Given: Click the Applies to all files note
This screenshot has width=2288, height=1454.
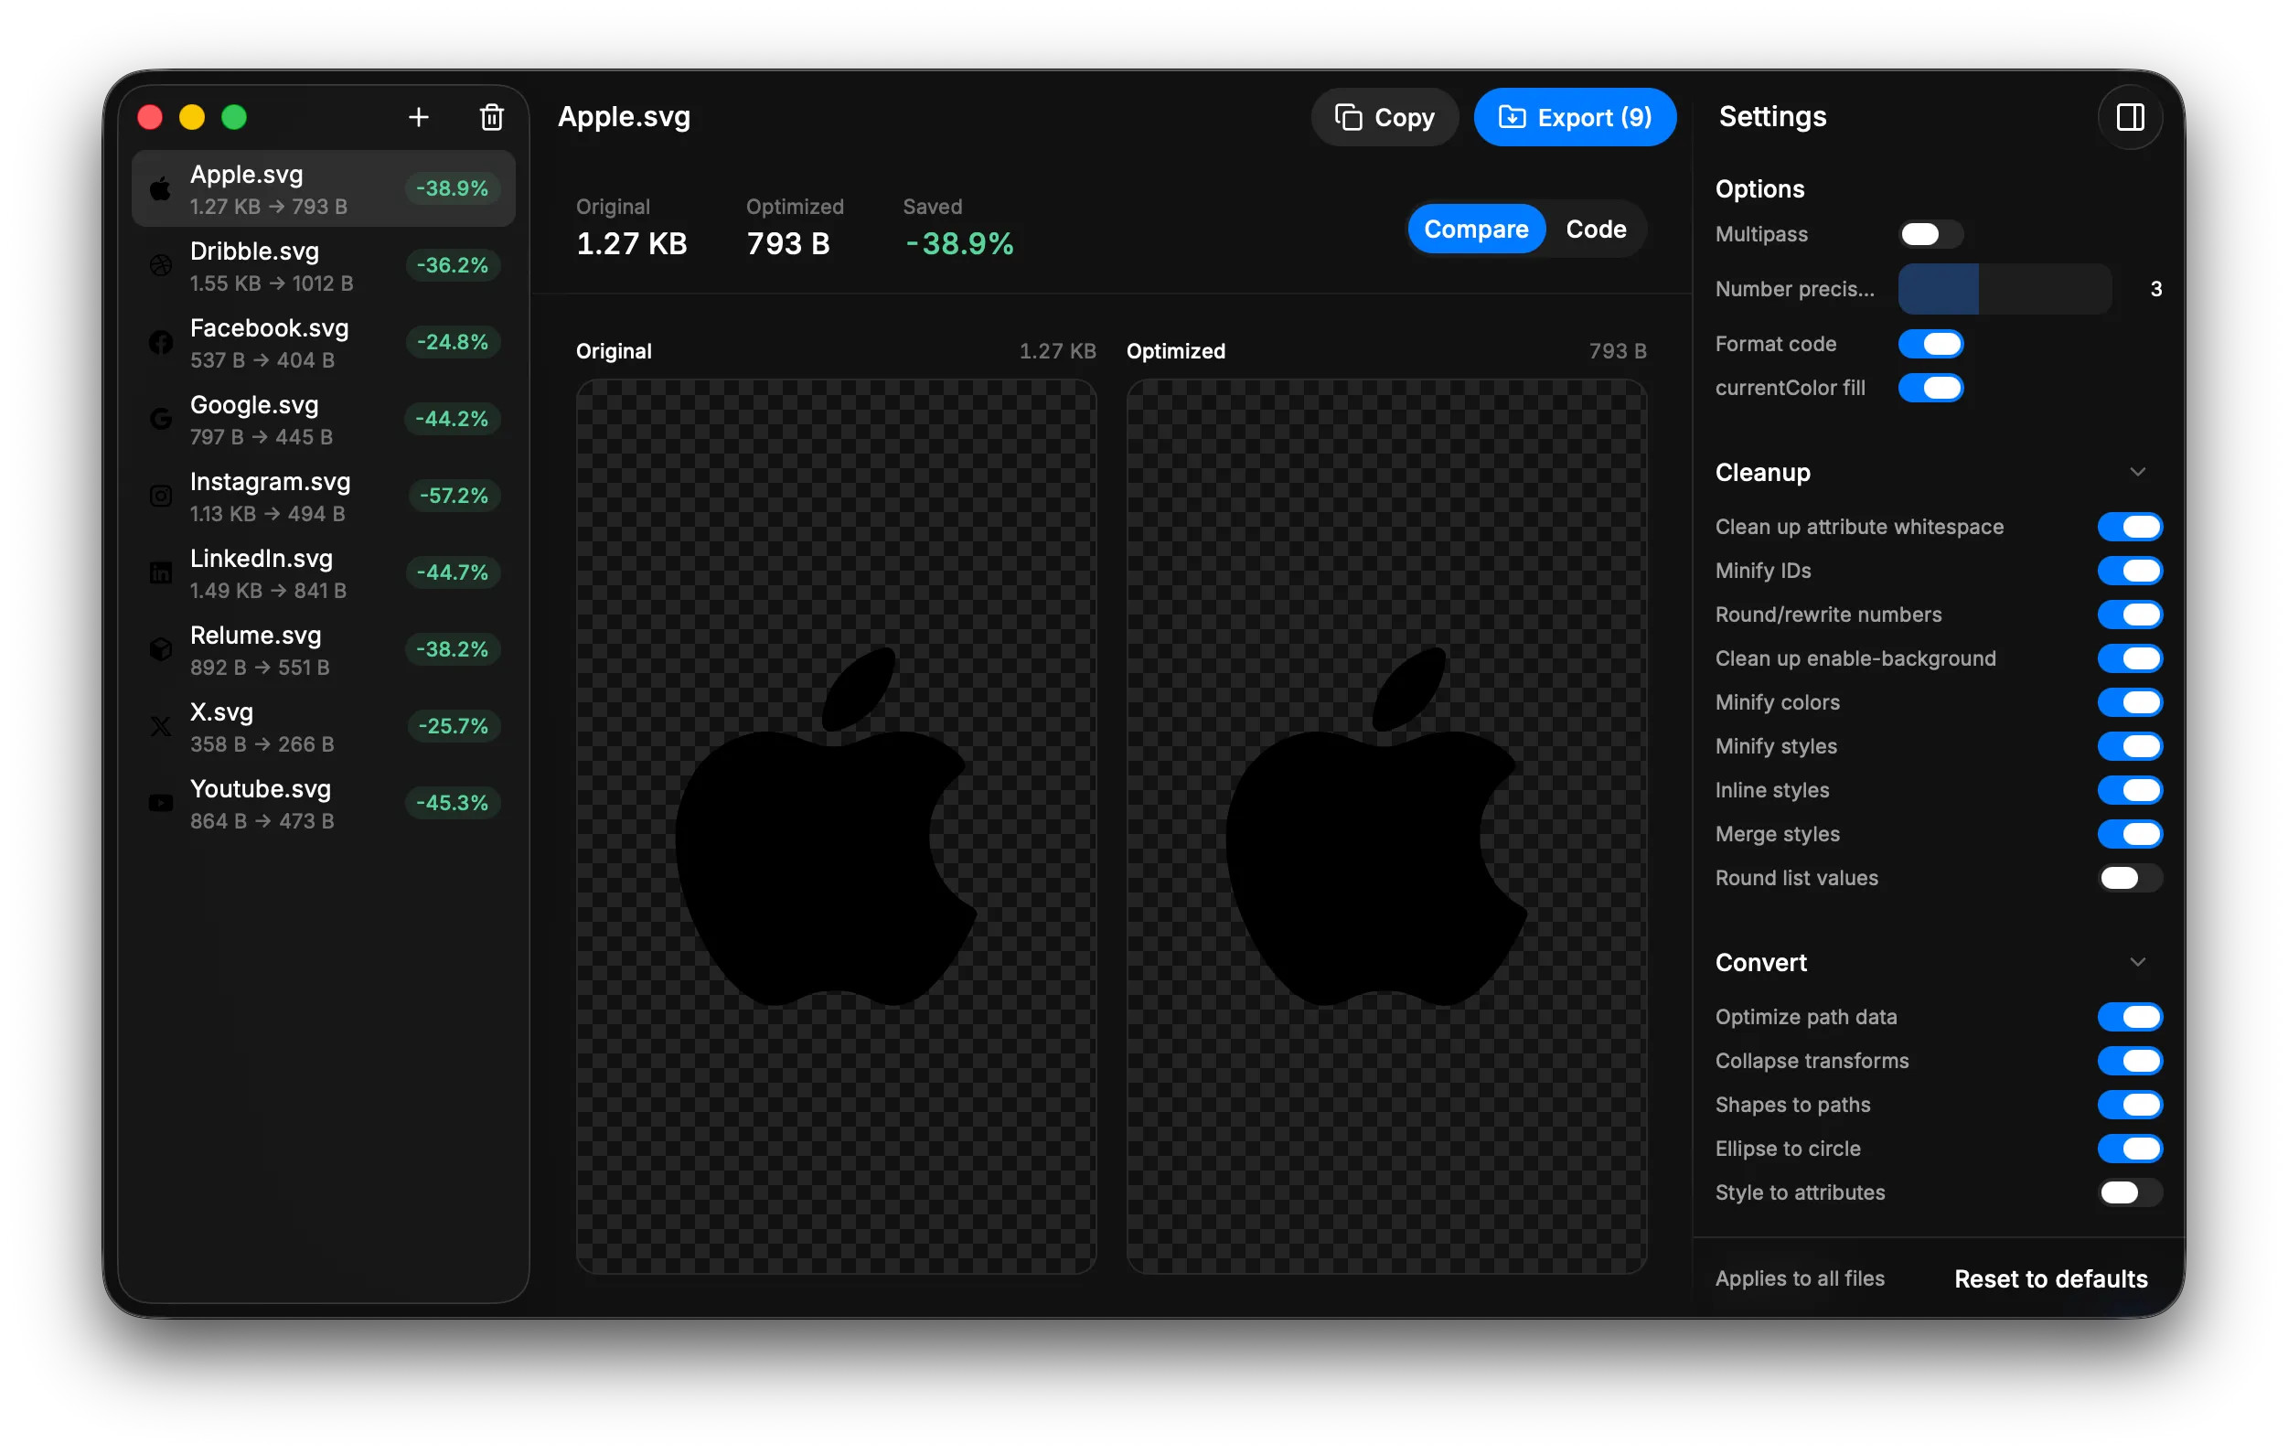Looking at the screenshot, I should click(1800, 1279).
